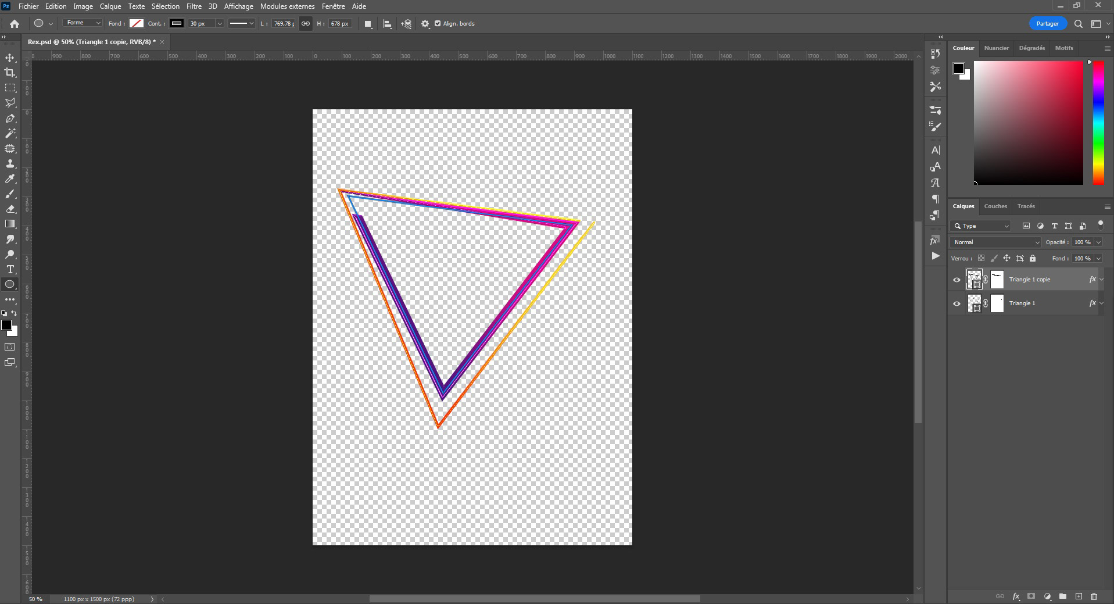Open the Normal blend mode dropdown
Viewport: 1114px width, 604px height.
(995, 242)
